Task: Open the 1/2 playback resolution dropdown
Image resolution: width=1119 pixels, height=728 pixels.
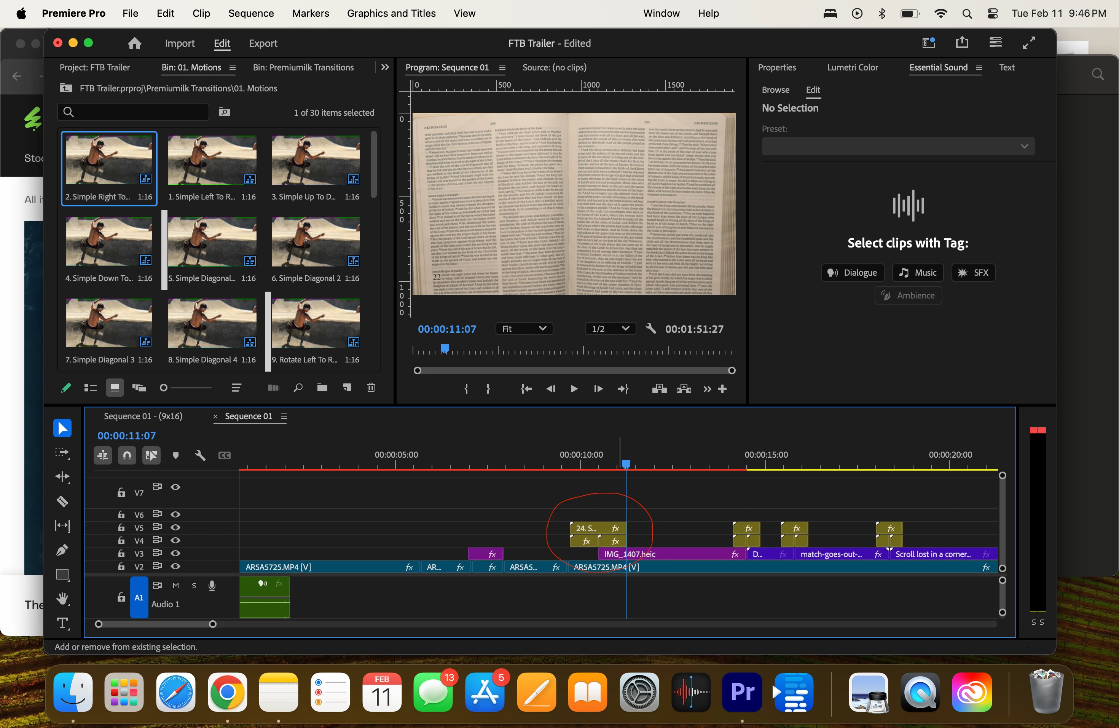Action: tap(610, 329)
